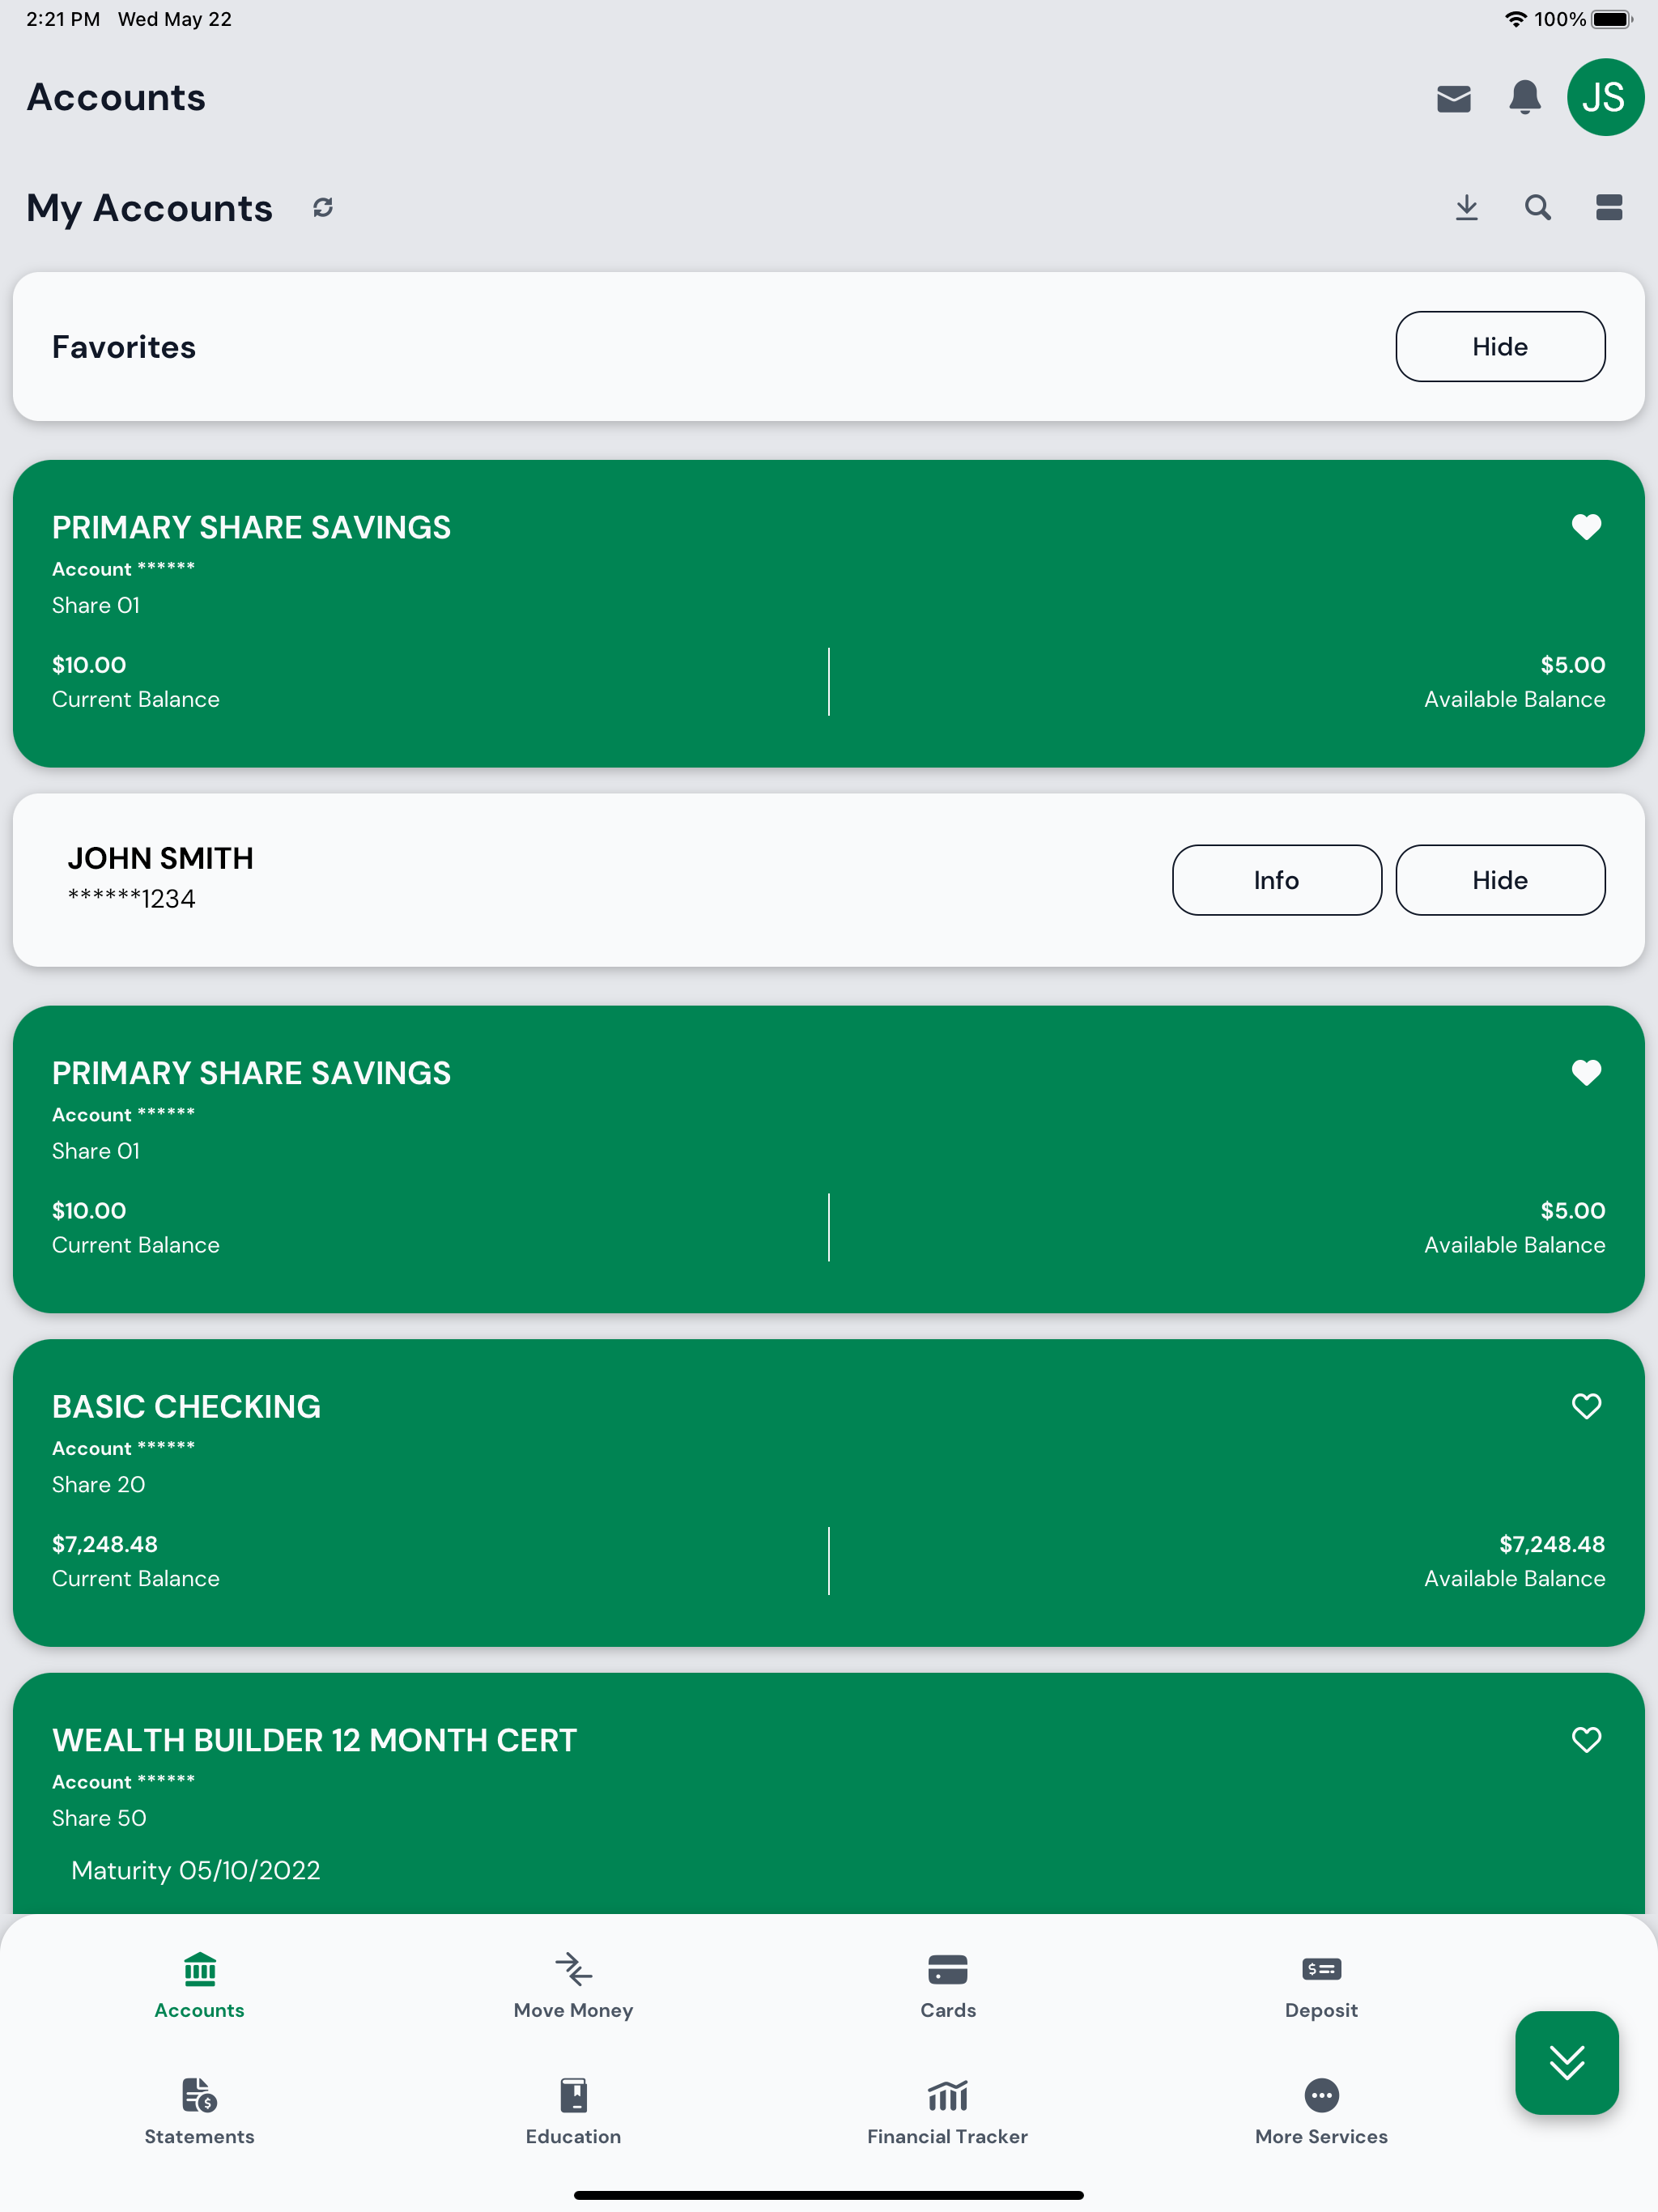
Task: Open the messages envelope icon
Action: (x=1453, y=98)
